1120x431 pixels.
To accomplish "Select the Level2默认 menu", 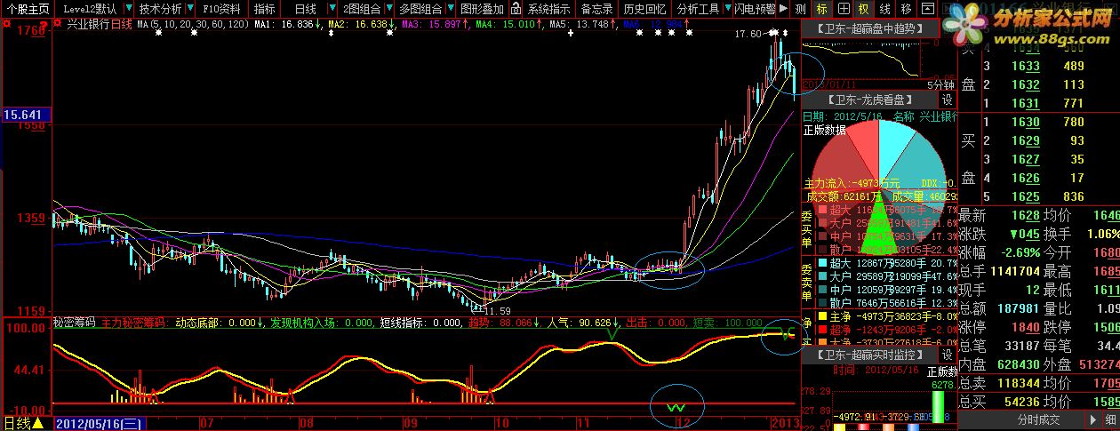I will [x=90, y=9].
